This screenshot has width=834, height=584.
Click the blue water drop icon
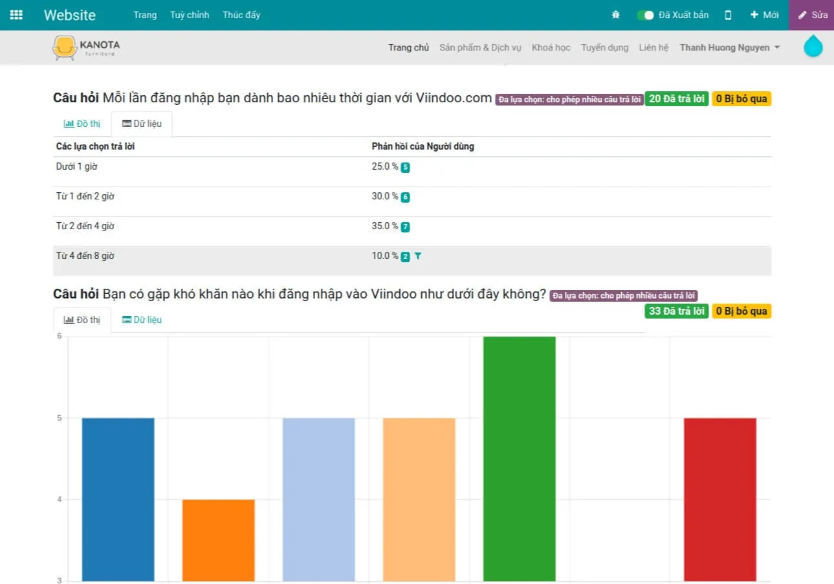tap(813, 47)
